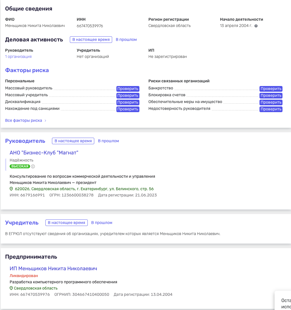
Task: Click Не зарегистрирован under ИП
Action: [x=168, y=56]
